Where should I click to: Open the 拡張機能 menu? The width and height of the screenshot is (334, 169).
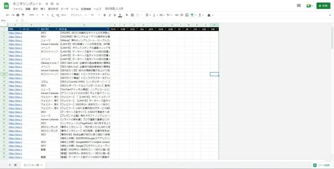click(x=86, y=9)
